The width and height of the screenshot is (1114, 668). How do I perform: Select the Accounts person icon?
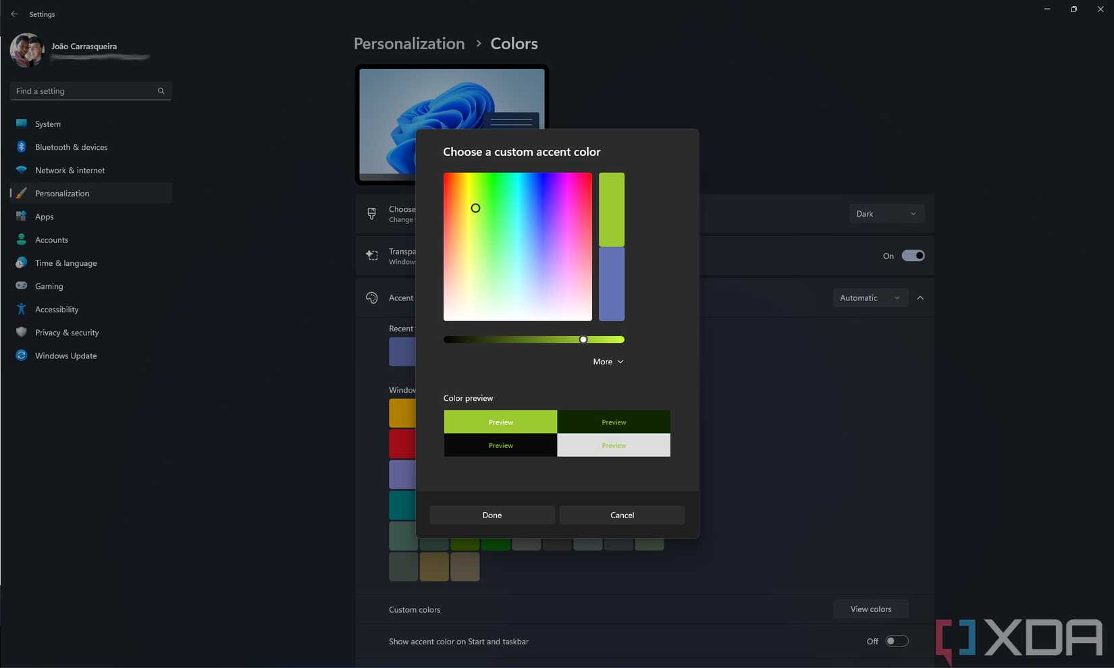(x=22, y=240)
